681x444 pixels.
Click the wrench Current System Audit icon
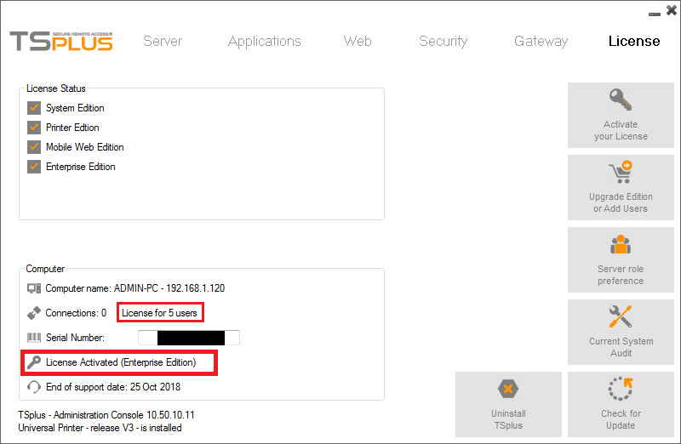click(621, 316)
